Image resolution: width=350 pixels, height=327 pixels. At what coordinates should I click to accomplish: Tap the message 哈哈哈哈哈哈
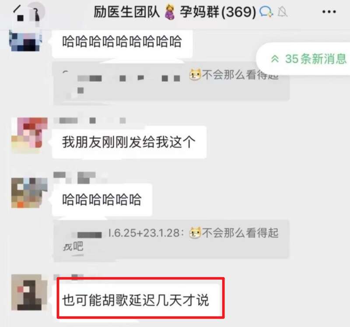click(102, 199)
